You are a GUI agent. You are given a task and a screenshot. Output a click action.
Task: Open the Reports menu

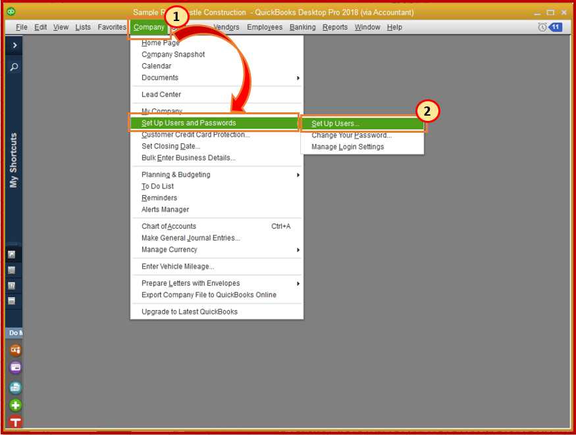(x=335, y=27)
